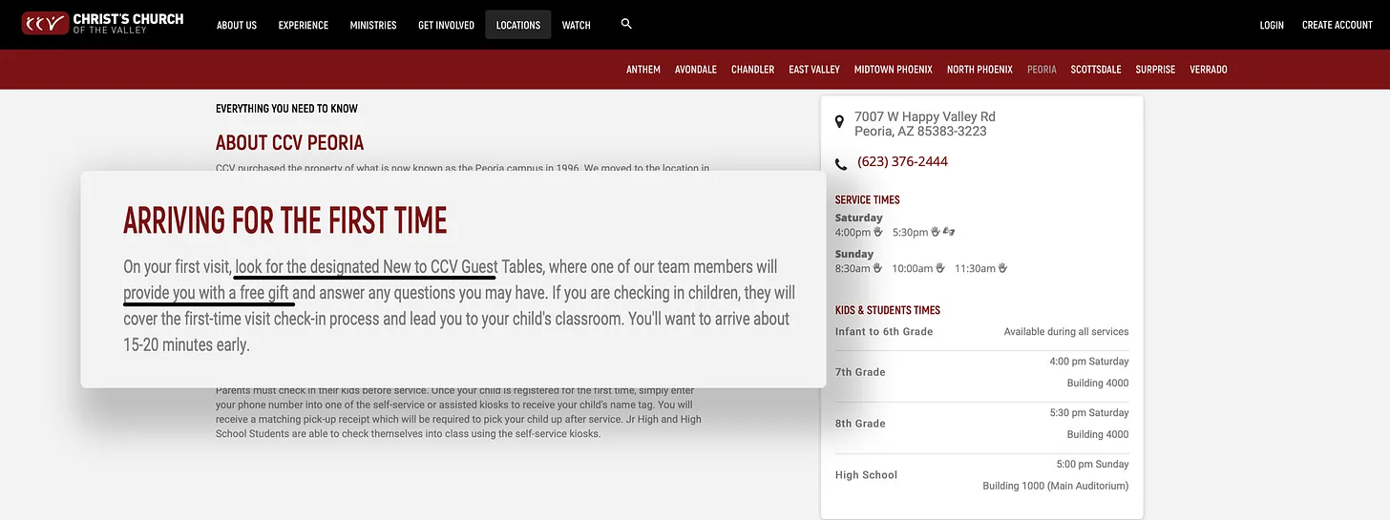Select the Scottsdale campus
The image size is (1390, 520).
1096,70
